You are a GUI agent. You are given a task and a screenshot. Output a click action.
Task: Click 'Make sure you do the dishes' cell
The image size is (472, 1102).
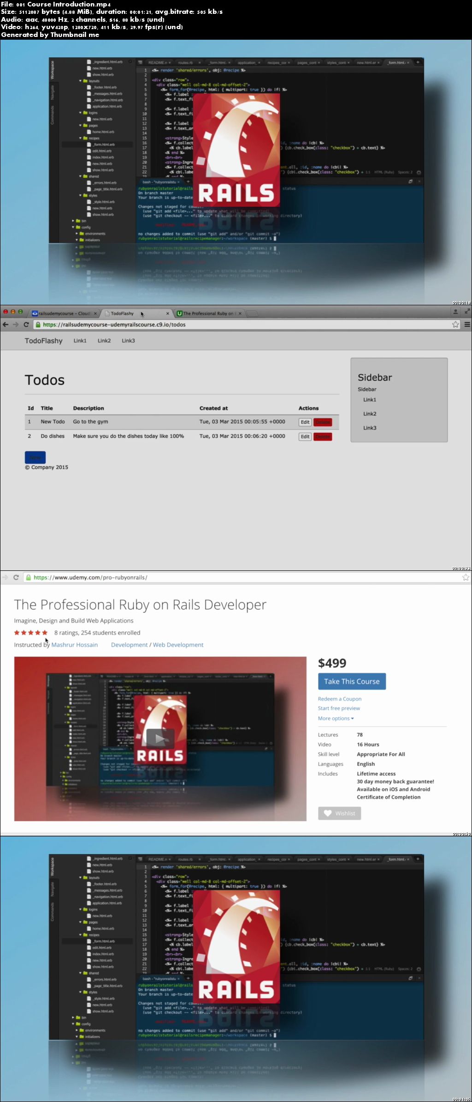tap(129, 436)
